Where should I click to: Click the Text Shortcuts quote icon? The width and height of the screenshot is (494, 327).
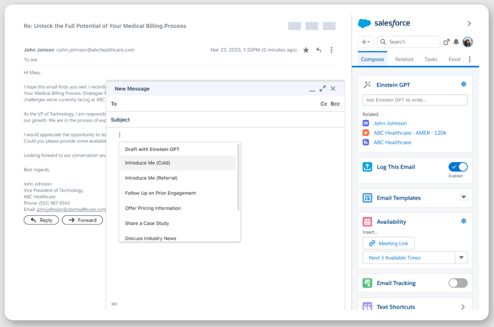367,307
